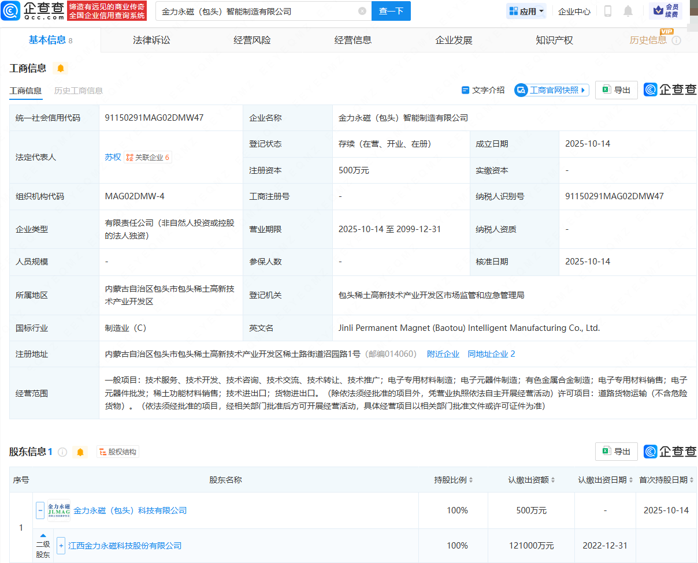Open the 应用 dropdown menu
The width and height of the screenshot is (698, 563).
[x=526, y=11]
